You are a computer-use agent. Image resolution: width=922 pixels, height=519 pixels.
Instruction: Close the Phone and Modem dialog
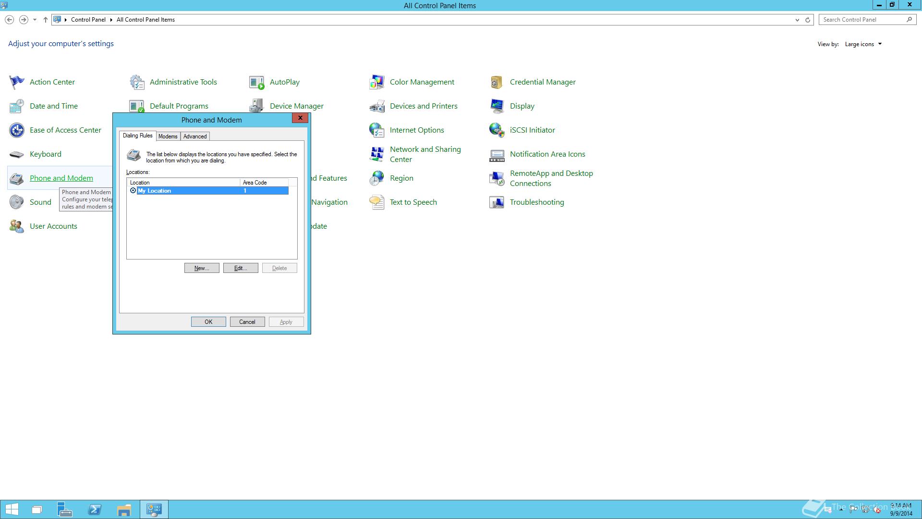[300, 118]
